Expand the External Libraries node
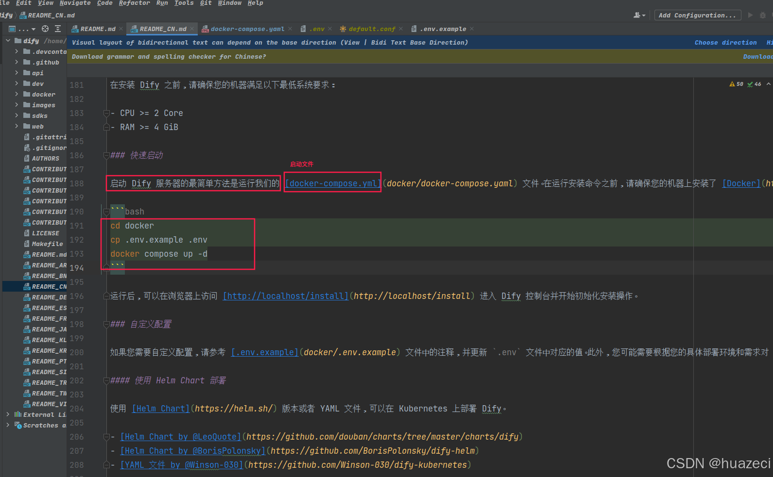Screen dimensions: 773x477 point(8,414)
